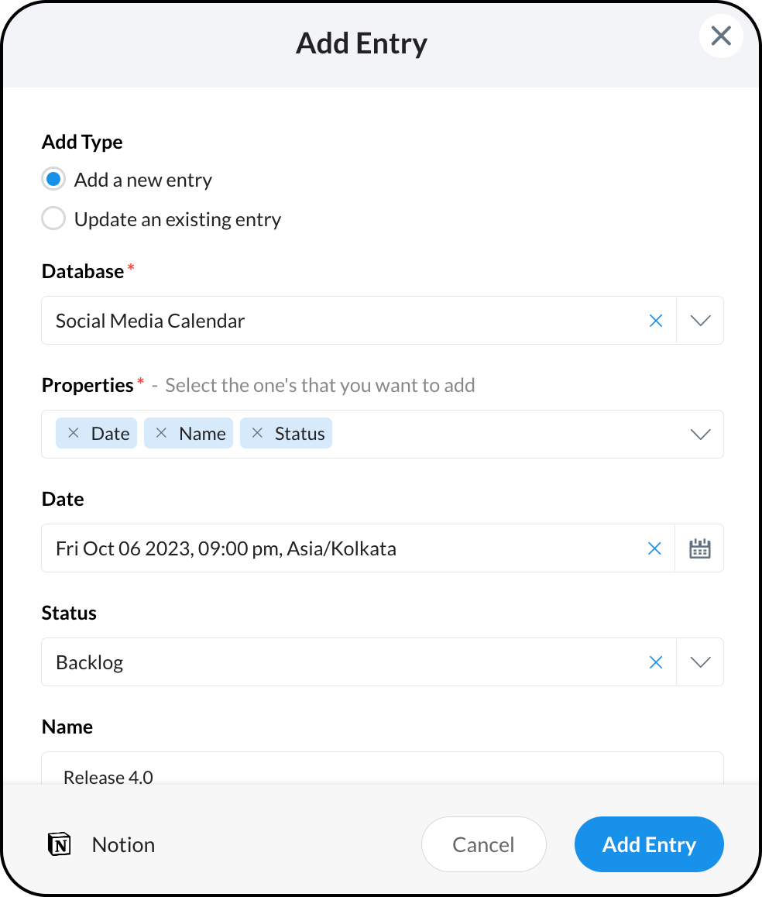Expand the Database dropdown chevron
Screen dimensions: 762x897
click(x=700, y=321)
